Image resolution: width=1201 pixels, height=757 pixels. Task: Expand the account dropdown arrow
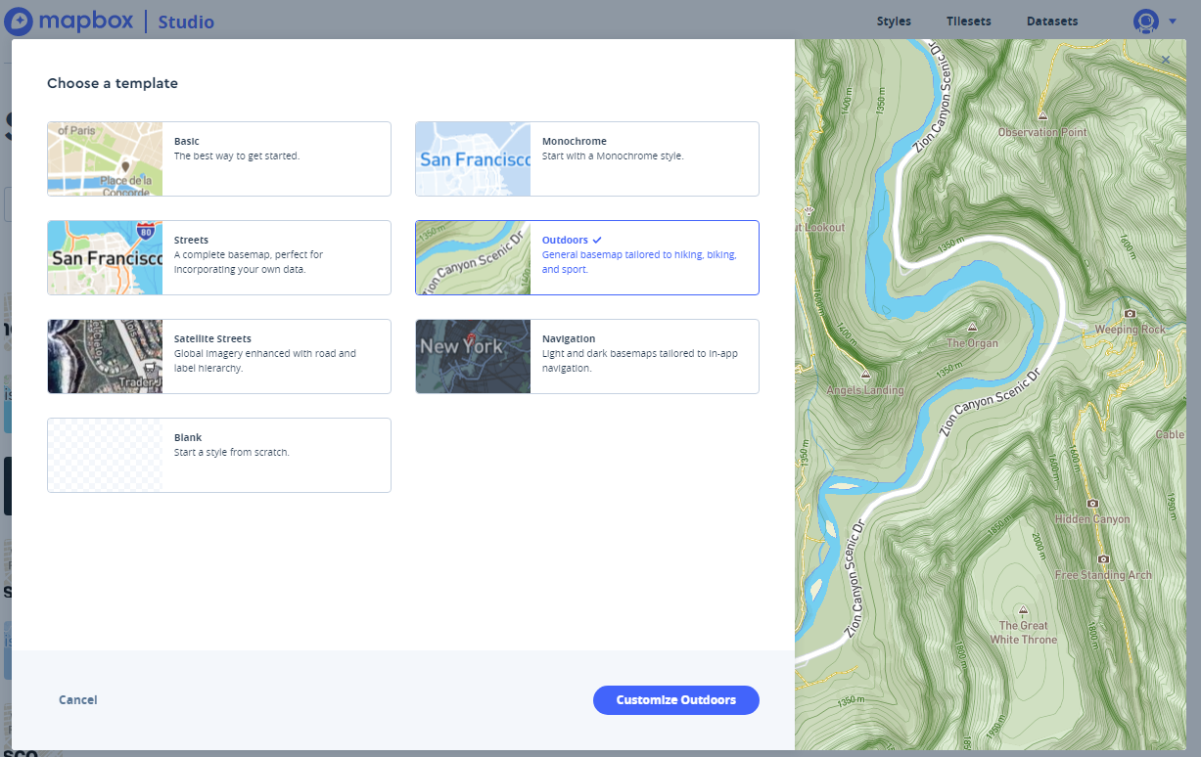tap(1173, 22)
